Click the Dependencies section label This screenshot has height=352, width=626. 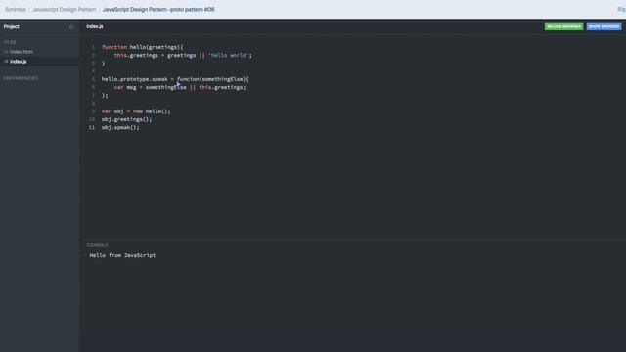click(x=21, y=78)
